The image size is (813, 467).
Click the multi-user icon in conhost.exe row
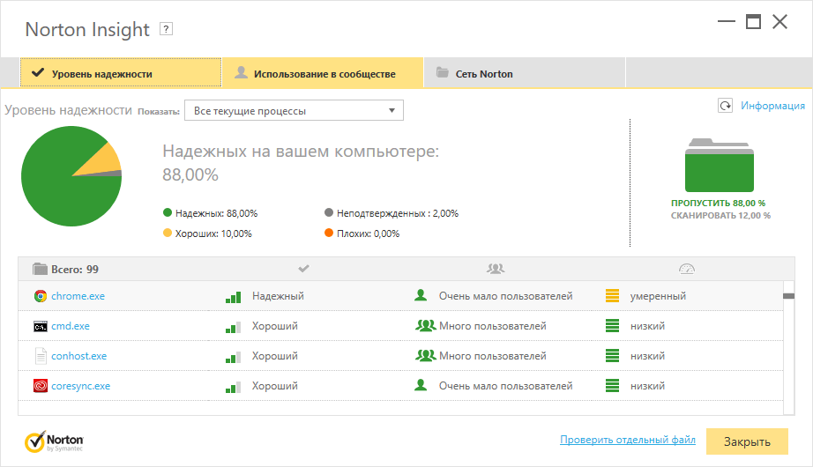(425, 356)
